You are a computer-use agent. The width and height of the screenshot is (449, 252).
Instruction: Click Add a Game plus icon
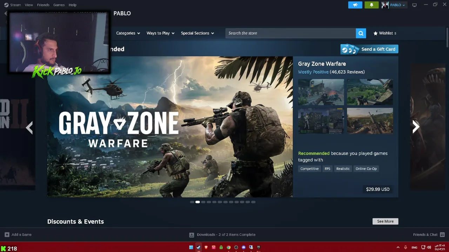[x=7, y=234]
